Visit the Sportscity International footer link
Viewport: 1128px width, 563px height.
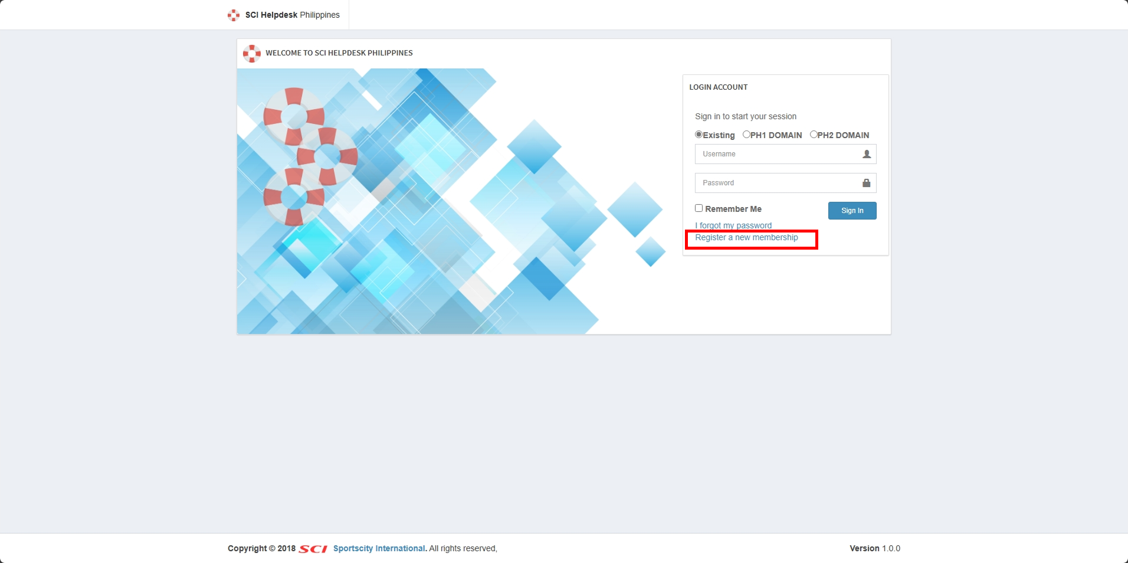pyautogui.click(x=379, y=548)
